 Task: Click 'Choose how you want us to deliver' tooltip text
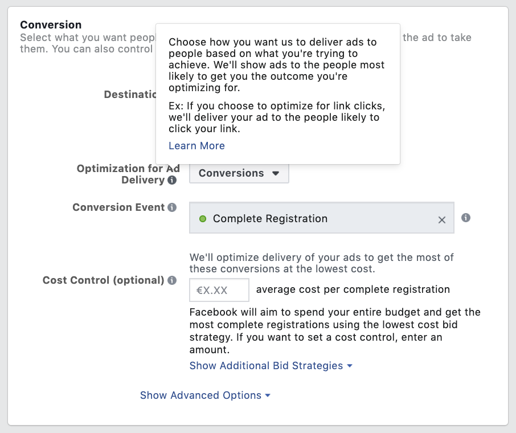point(276,65)
